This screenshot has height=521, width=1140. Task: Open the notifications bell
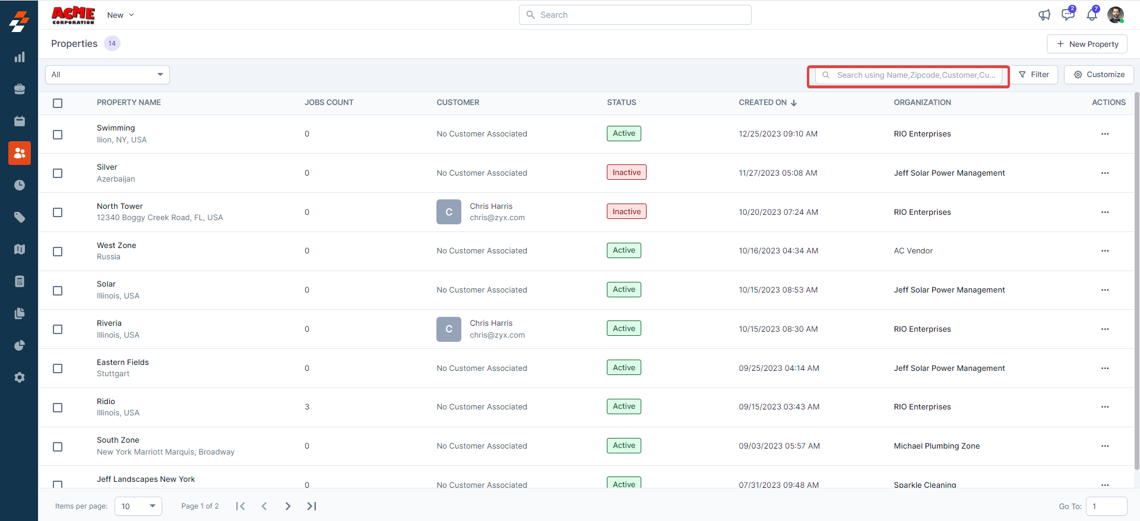(1091, 15)
